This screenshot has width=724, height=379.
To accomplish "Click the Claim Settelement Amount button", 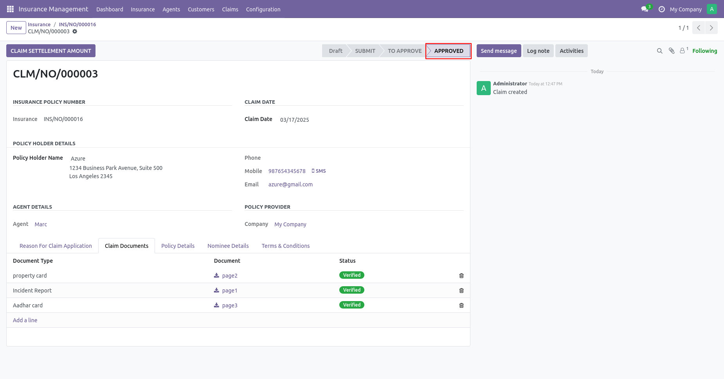I will tap(51, 51).
